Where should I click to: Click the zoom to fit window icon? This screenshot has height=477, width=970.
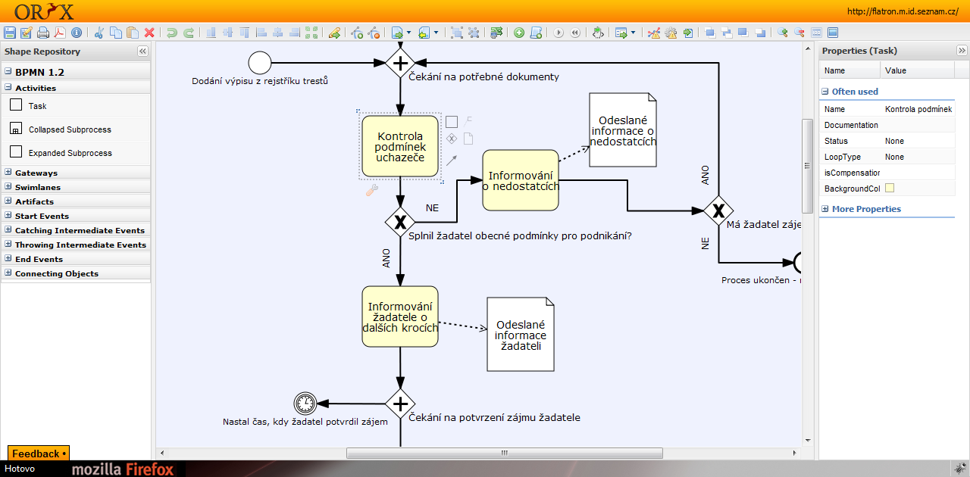(x=833, y=33)
